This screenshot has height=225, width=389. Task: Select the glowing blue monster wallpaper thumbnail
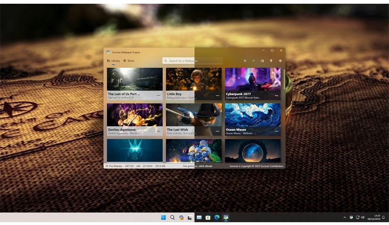(x=135, y=151)
